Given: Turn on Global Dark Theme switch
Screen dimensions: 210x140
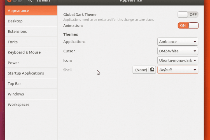Looking at the screenshot, I should click(x=188, y=15).
